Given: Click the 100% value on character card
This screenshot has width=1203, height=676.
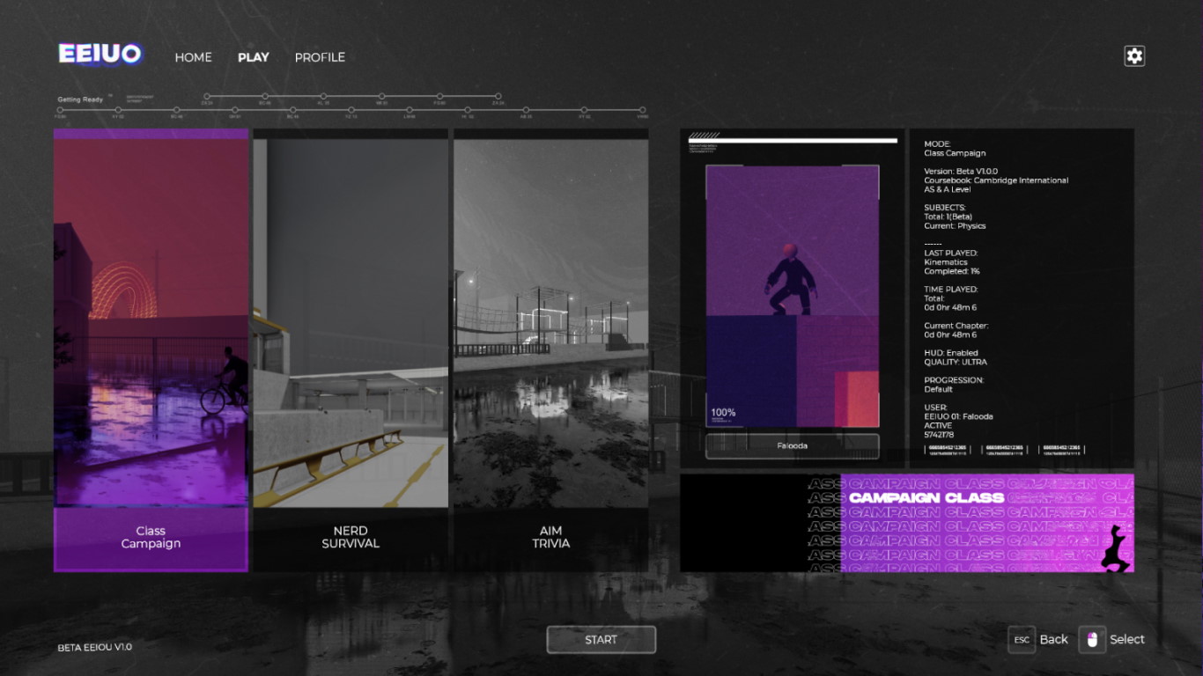Looking at the screenshot, I should tap(723, 413).
